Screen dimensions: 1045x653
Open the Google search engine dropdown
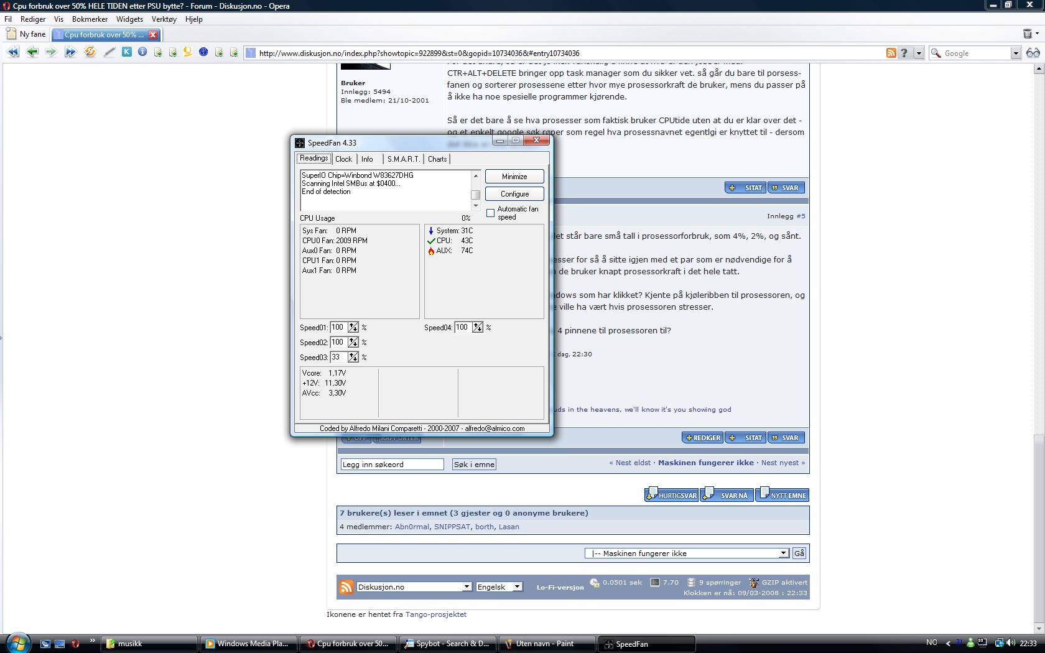coord(1015,53)
